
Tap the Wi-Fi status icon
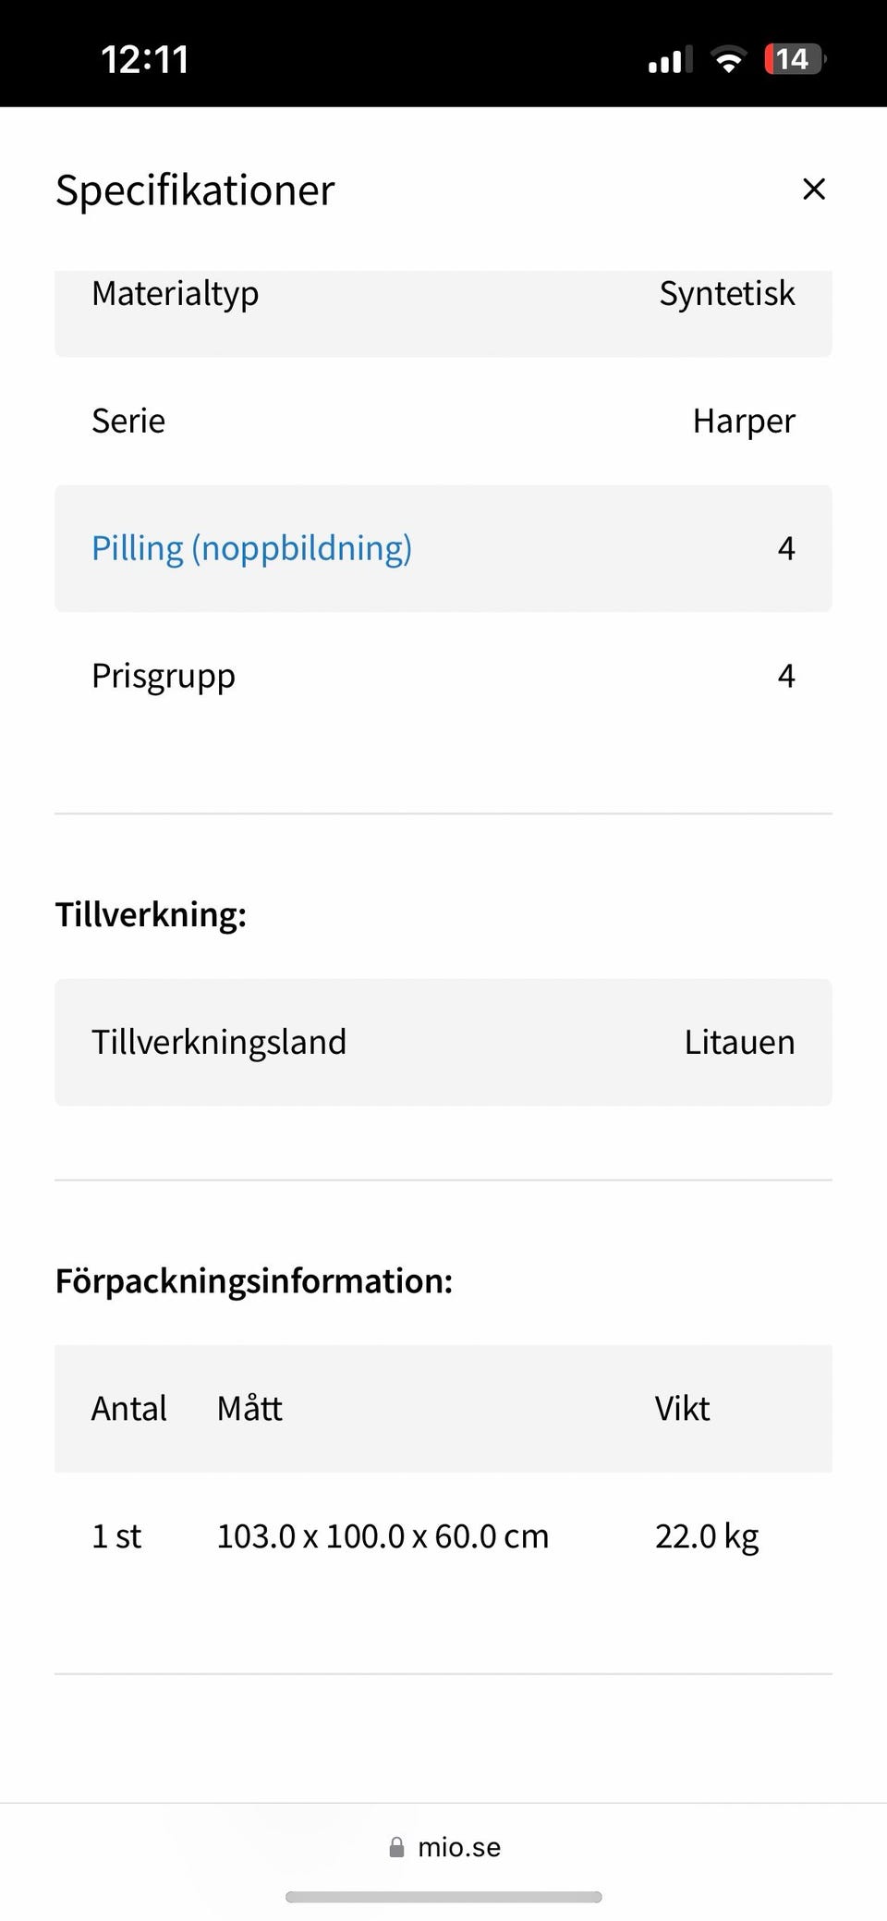coord(728,60)
